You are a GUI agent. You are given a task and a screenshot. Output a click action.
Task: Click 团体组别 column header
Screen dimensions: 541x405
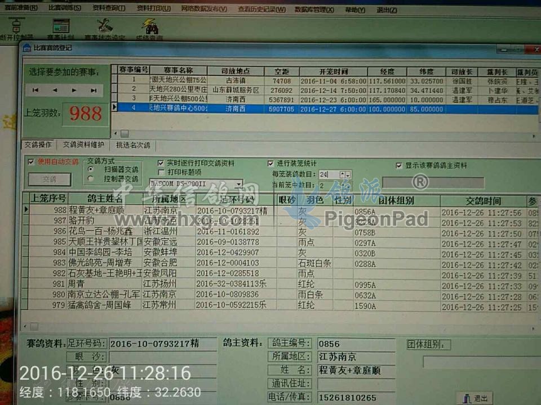[396, 200]
